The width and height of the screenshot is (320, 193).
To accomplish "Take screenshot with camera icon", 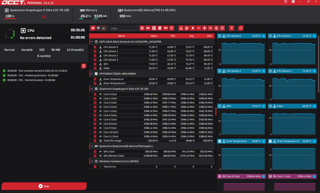I will (293, 1).
